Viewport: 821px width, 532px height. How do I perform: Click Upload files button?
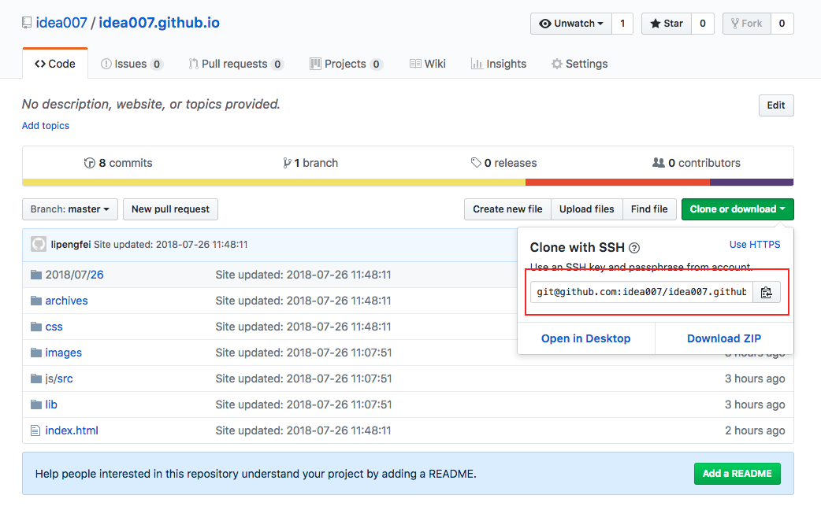pyautogui.click(x=586, y=209)
